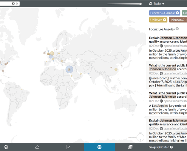Remove the Procter & Gamble tag
The height and width of the screenshot is (151, 187).
178,13
